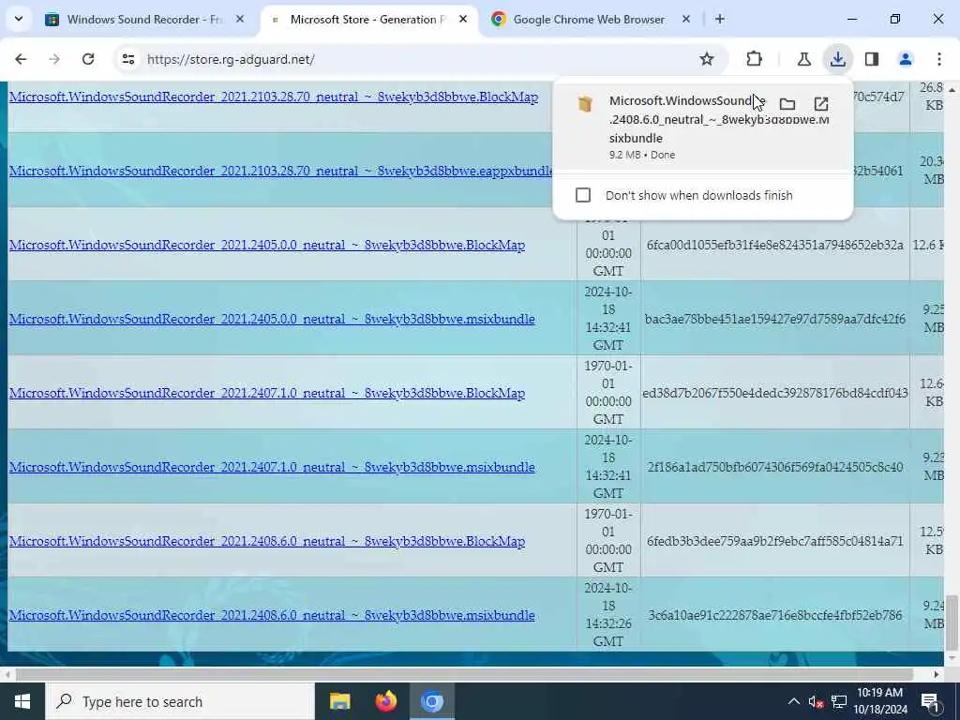Viewport: 960px width, 720px height.
Task: Open Chrome's three-dot menu
Action: (939, 59)
